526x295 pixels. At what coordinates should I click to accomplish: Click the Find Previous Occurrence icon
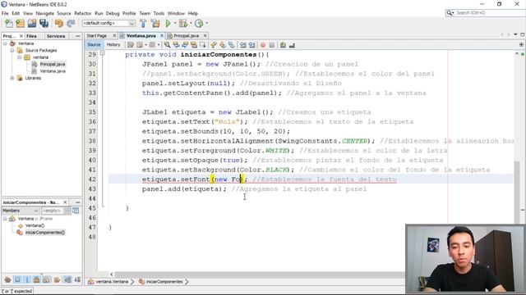click(176, 45)
